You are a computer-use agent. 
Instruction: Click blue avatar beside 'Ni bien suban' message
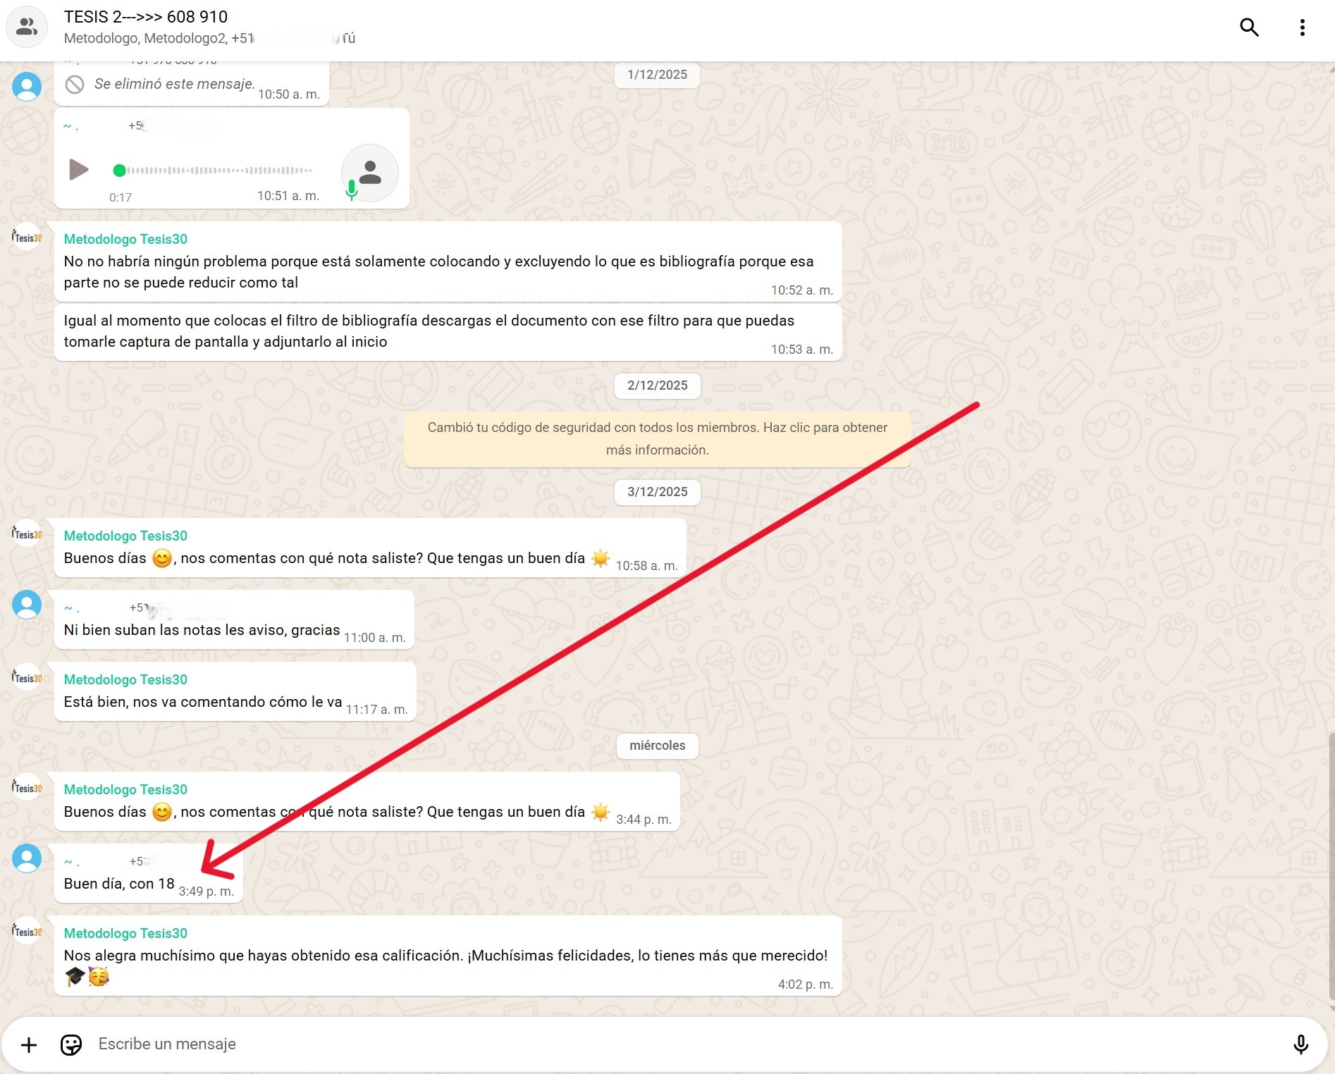pos(27,605)
